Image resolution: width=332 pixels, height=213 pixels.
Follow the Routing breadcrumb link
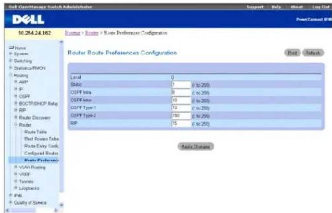click(72, 33)
